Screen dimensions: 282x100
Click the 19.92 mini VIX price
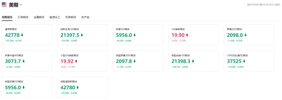click(x=67, y=61)
